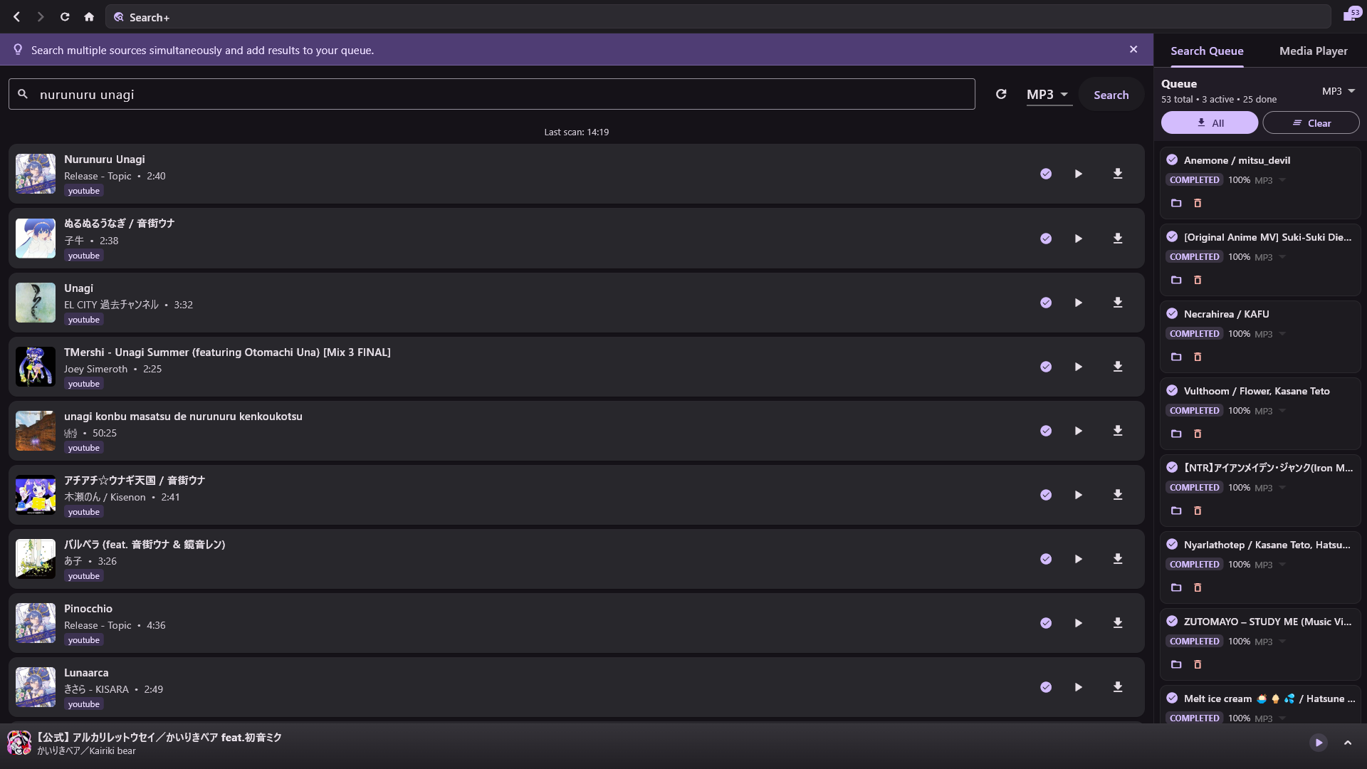Delete Anemone / mitsu_devil from queue
Screen dimensions: 1367x769
point(1198,203)
